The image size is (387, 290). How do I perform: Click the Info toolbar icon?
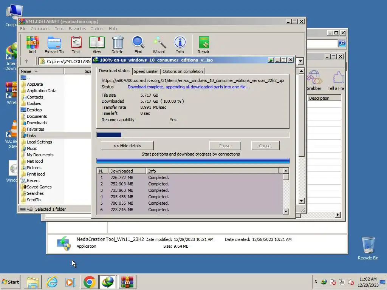pyautogui.click(x=180, y=45)
